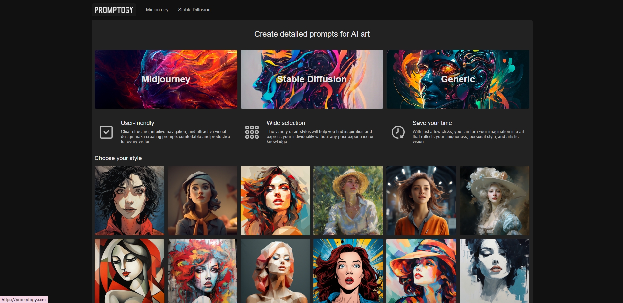
Task: Choose the blue ink-wash closed-eyes portrait
Action: [x=494, y=271]
